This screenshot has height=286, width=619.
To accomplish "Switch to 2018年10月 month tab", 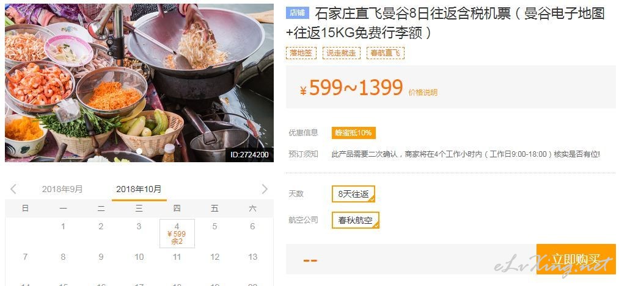I will 139,189.
